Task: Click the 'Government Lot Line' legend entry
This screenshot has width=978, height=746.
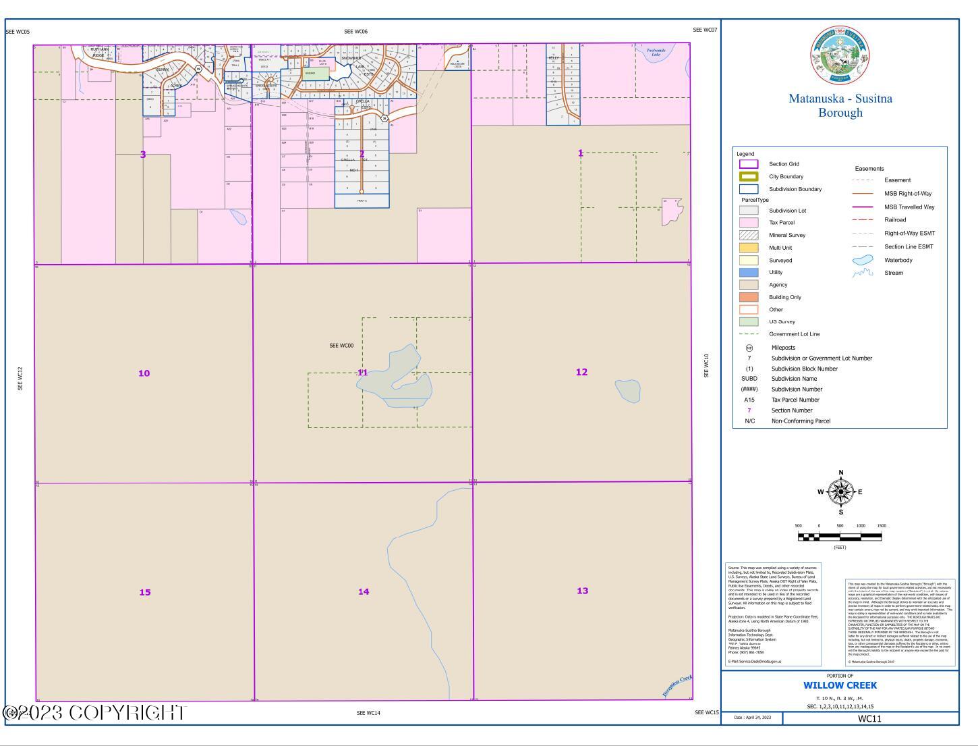Action: click(x=795, y=334)
